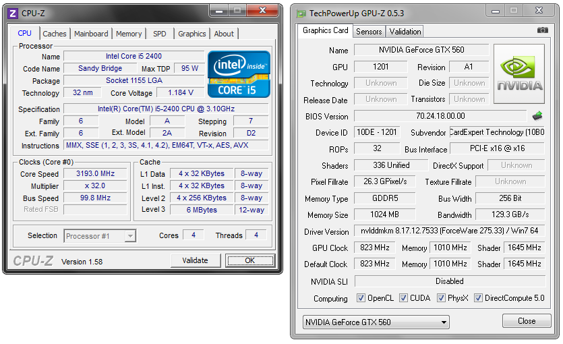Toggle the CUDA checkbox

(x=403, y=298)
